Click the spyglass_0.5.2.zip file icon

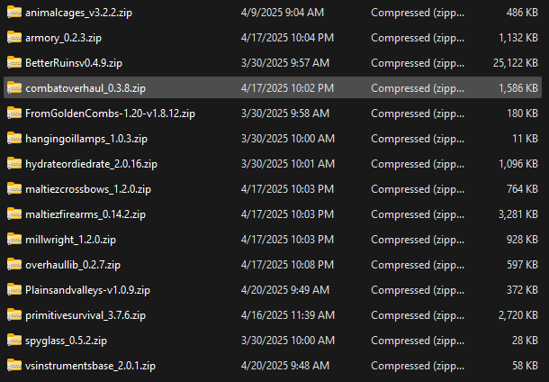(13, 340)
